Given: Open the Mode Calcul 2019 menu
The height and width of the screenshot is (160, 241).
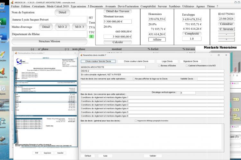Looking at the screenshot, I should click(x=58, y=6).
